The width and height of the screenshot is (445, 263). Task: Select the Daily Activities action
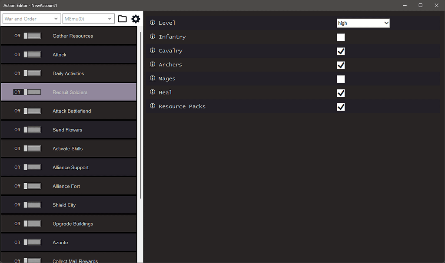point(69,73)
